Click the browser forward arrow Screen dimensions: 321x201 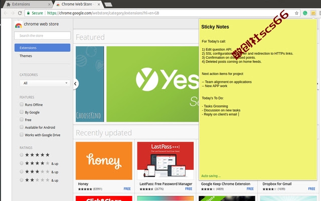coord(13,13)
